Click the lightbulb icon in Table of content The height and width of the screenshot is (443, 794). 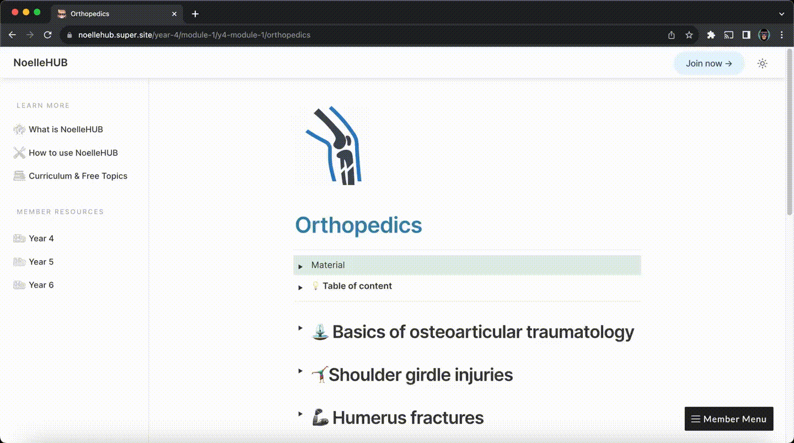[x=315, y=285]
